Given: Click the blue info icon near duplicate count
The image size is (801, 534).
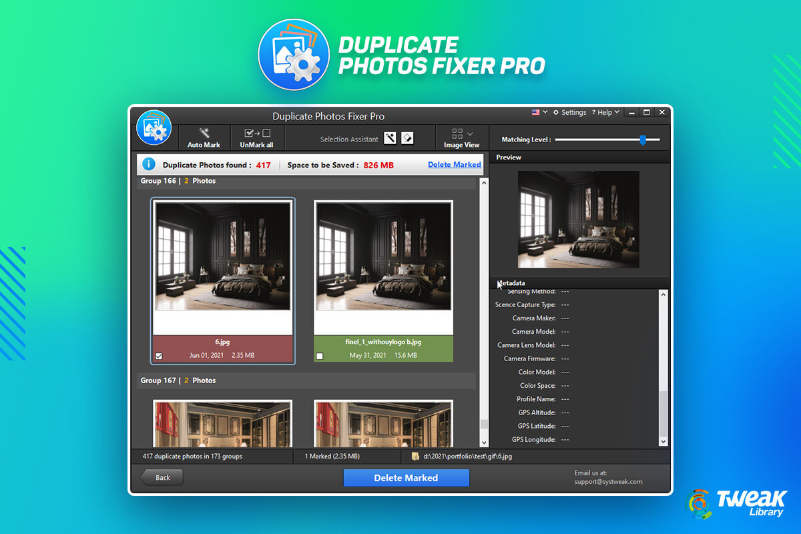Looking at the screenshot, I should 148,164.
